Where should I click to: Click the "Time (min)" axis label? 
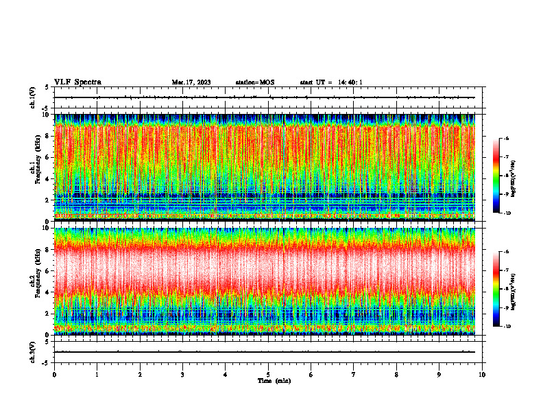click(274, 381)
